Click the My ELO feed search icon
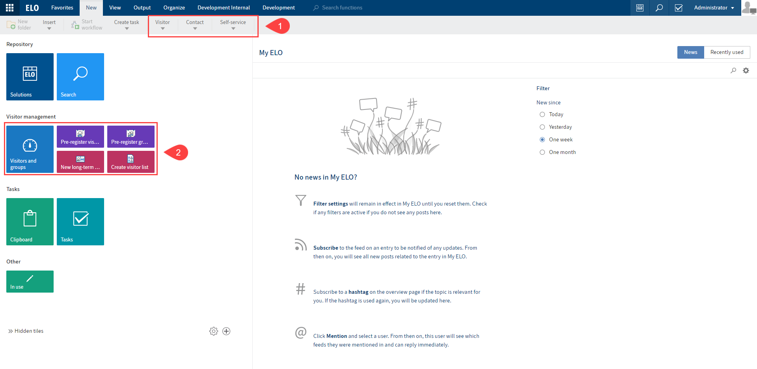Image resolution: width=757 pixels, height=369 pixels. coord(733,70)
